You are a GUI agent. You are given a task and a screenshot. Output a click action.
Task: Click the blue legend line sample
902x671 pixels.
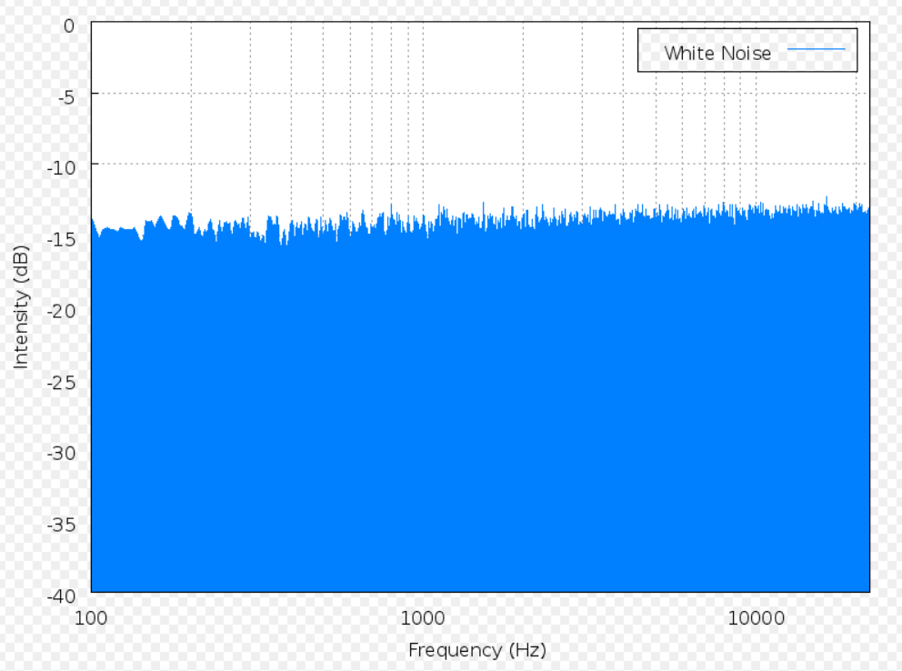[816, 49]
